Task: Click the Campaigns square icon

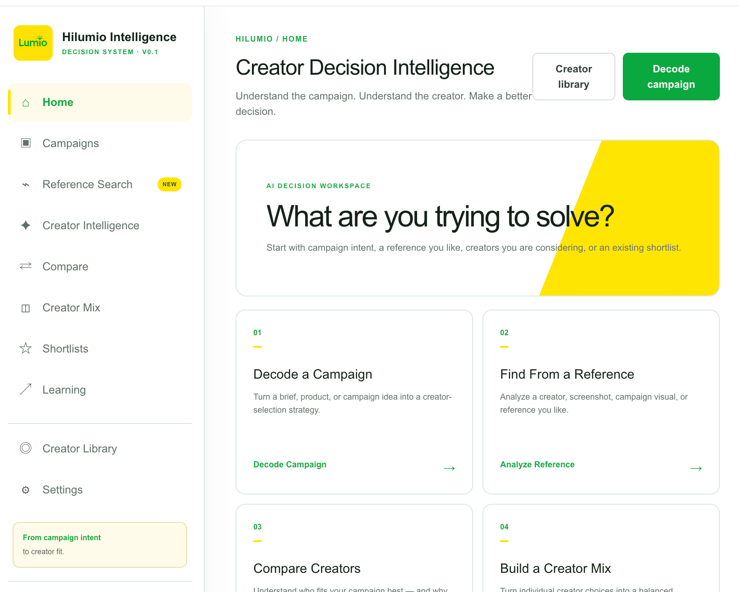Action: (26, 143)
